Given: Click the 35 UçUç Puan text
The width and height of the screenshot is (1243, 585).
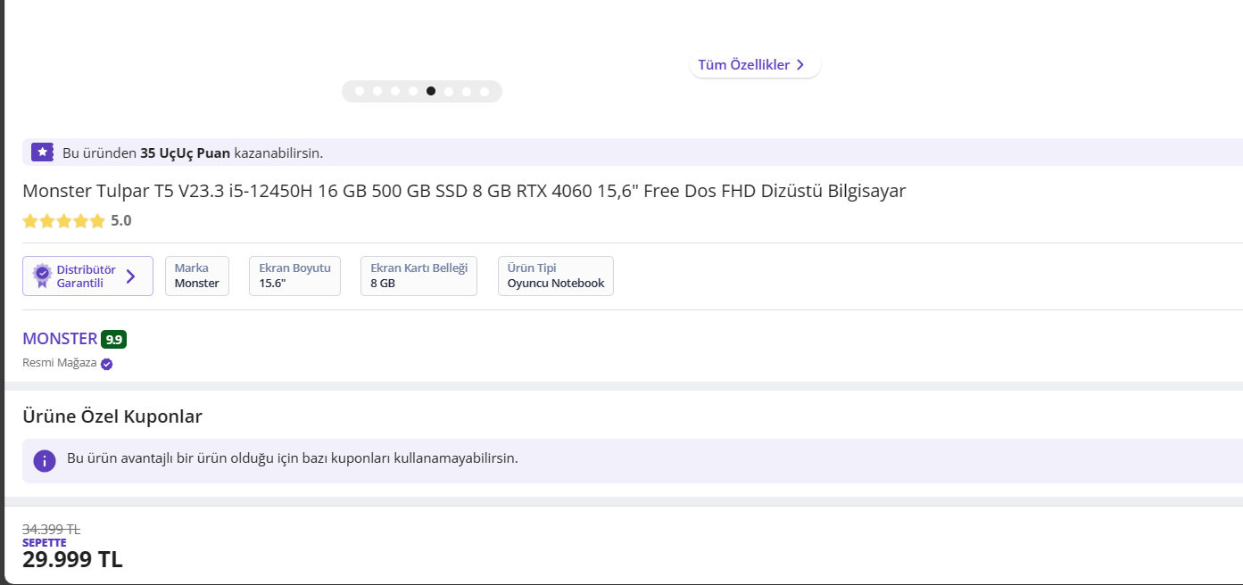Looking at the screenshot, I should 186,152.
